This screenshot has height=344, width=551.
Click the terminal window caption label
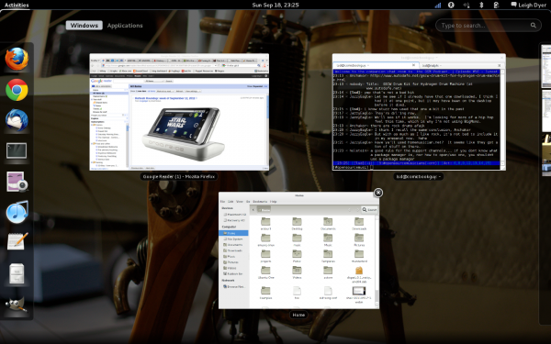point(419,176)
